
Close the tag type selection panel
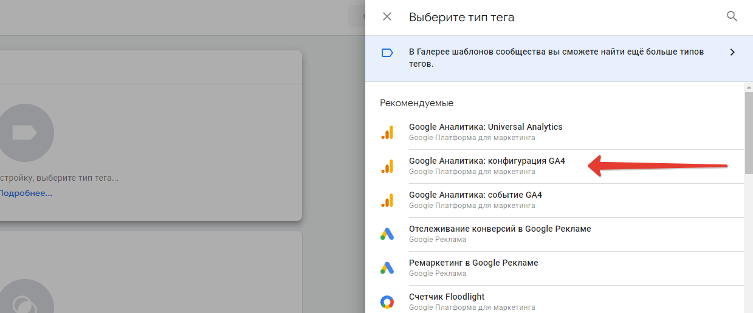coord(387,17)
